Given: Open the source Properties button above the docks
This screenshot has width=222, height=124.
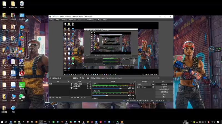Looking at the screenshot, I should click(x=75, y=78).
